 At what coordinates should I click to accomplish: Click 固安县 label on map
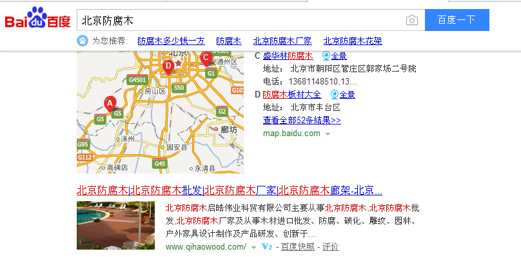tap(177, 147)
